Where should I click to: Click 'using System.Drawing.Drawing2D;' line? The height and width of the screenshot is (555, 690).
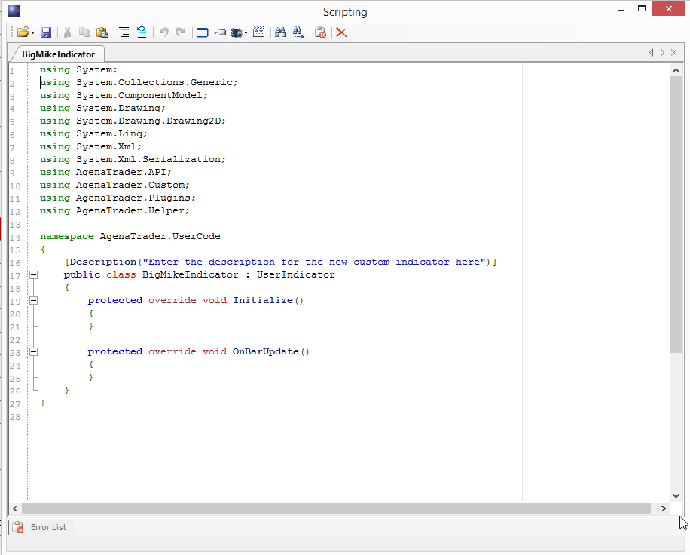133,121
